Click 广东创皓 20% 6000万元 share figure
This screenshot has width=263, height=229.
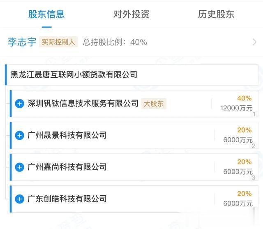pos(238,199)
